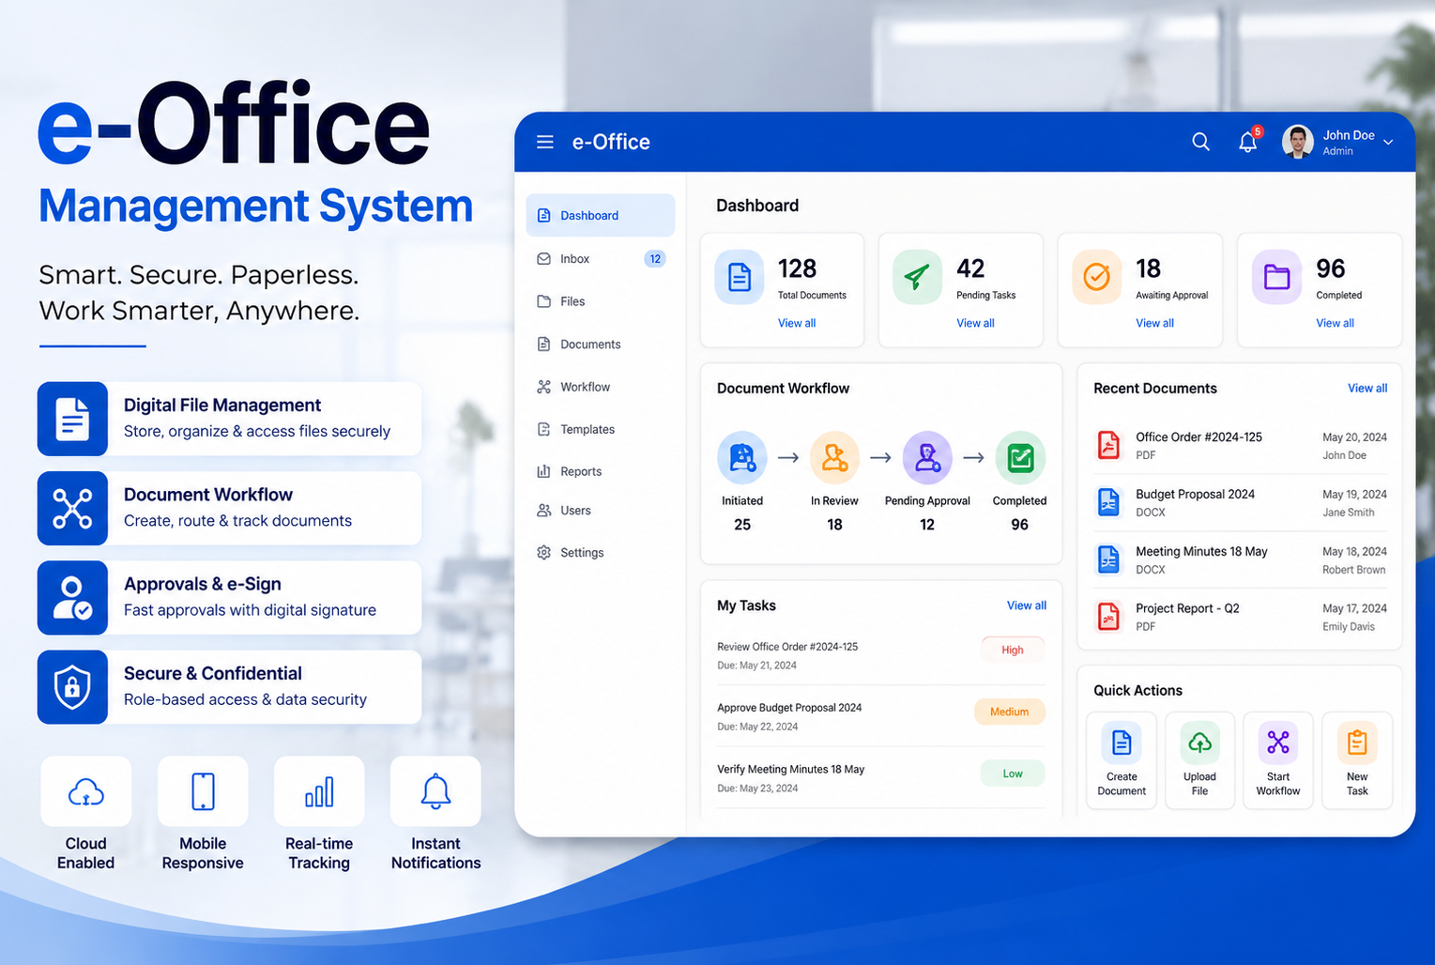1435x965 pixels.
Task: Click 'Project Report - Q2' document title
Action: pos(1187,608)
